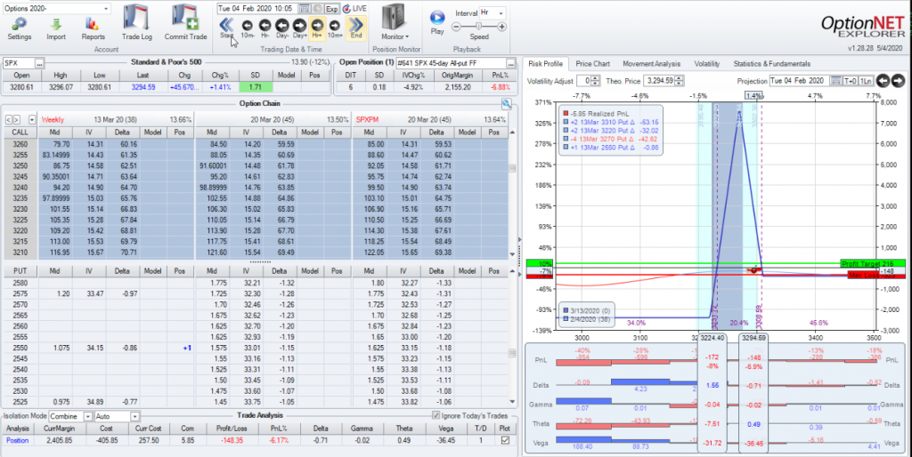Open the Options 2020 account dropdown

click(x=106, y=9)
